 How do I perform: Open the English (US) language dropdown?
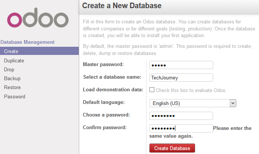coord(193,103)
